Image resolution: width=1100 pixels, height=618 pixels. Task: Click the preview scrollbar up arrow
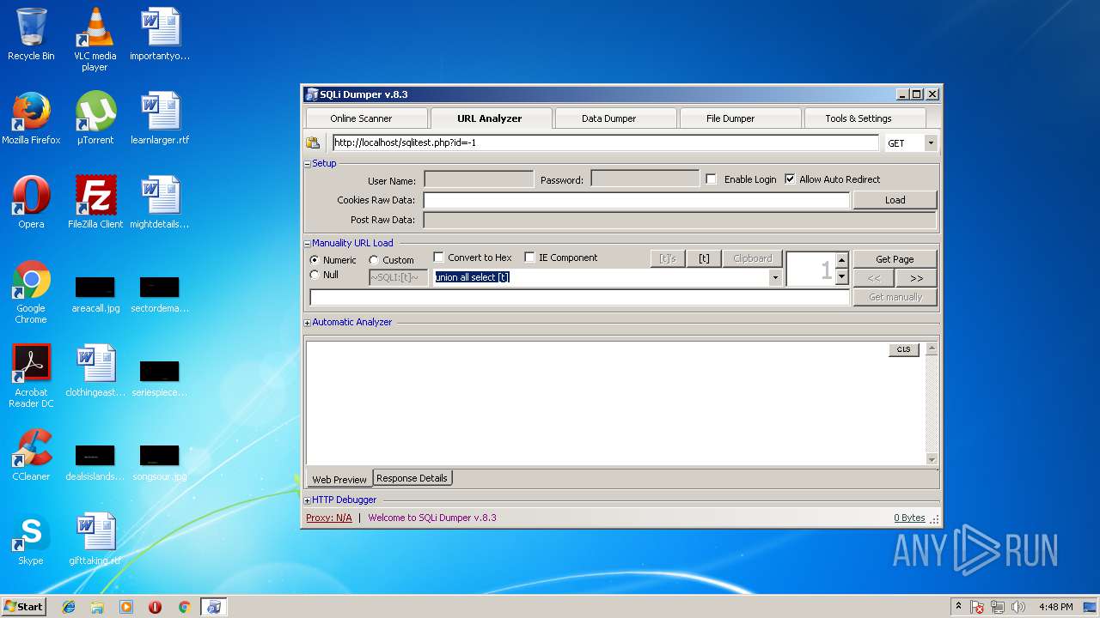(x=932, y=348)
